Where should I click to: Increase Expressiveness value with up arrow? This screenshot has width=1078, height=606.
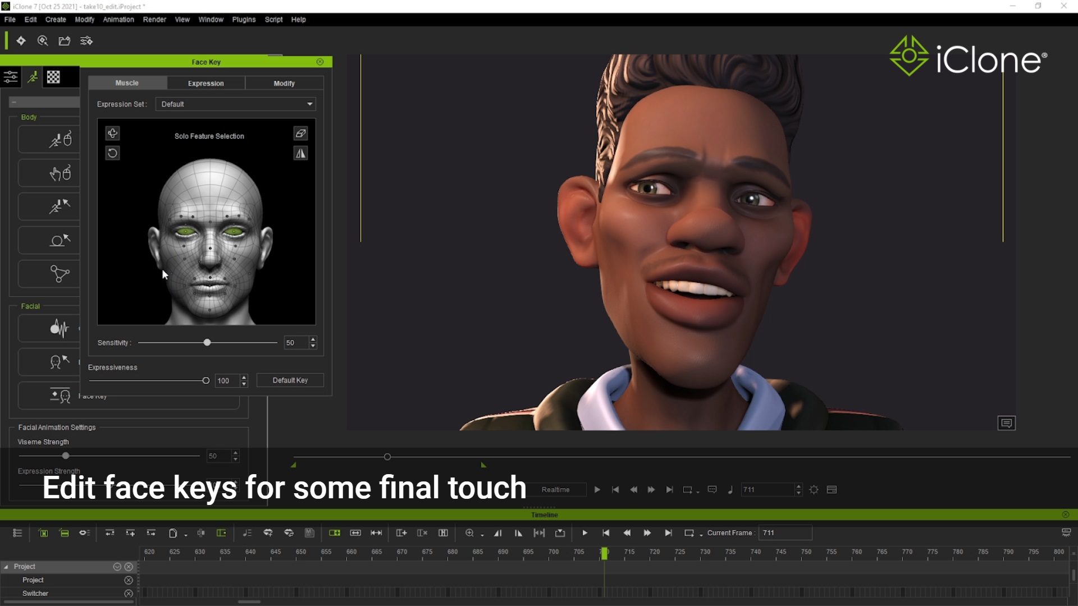click(x=244, y=378)
